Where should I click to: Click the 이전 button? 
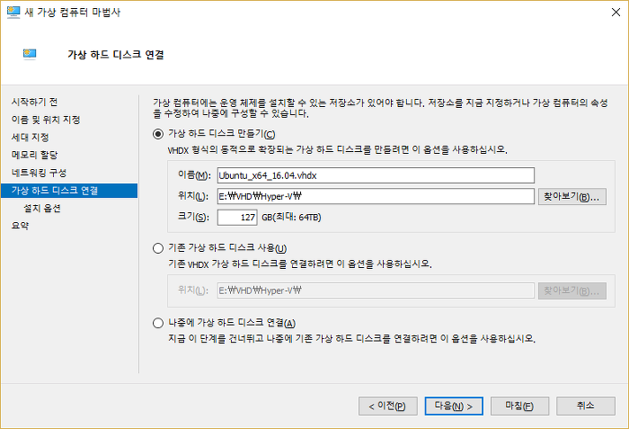[388, 407]
